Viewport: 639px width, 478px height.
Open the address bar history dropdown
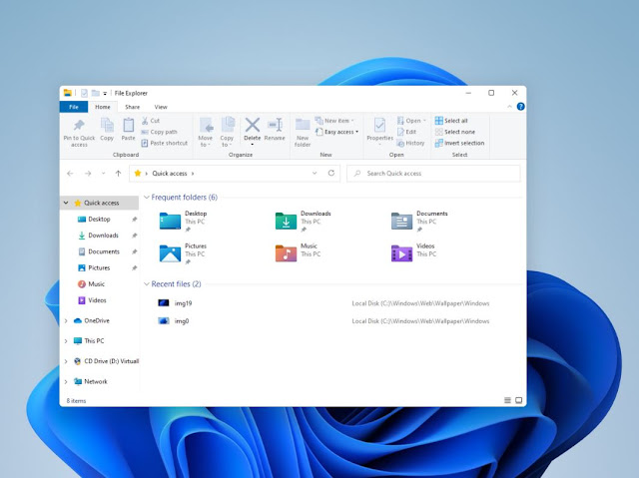point(315,173)
